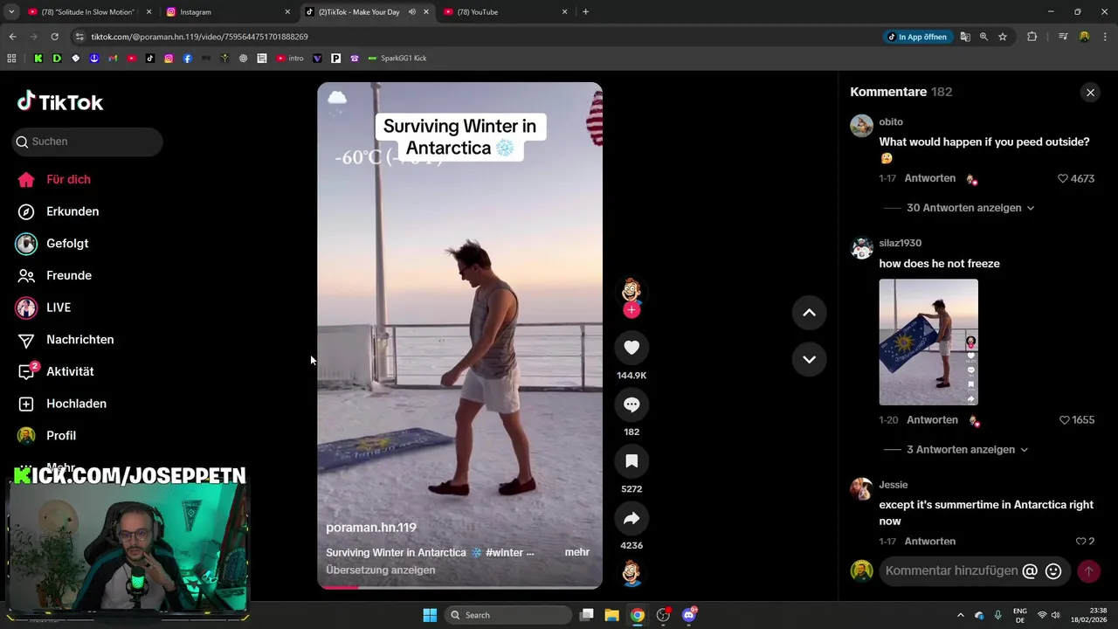Go to the previous video with the up arrow
1118x629 pixels.
[x=809, y=313]
